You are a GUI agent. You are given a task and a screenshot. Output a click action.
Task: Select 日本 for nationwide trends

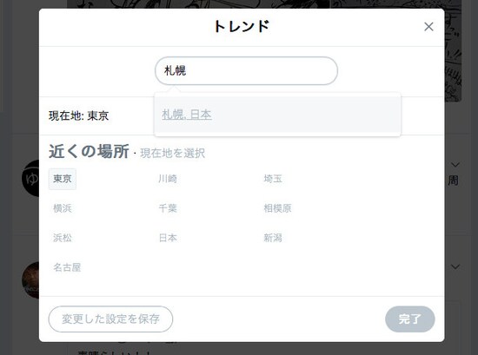168,238
